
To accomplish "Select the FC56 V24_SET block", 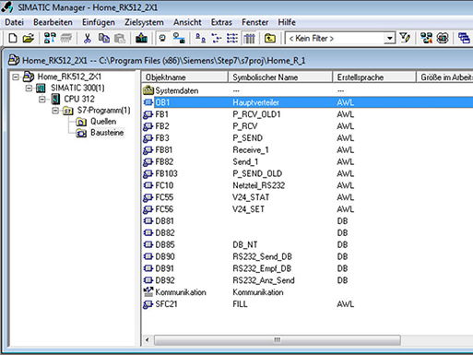I will pos(308,209).
